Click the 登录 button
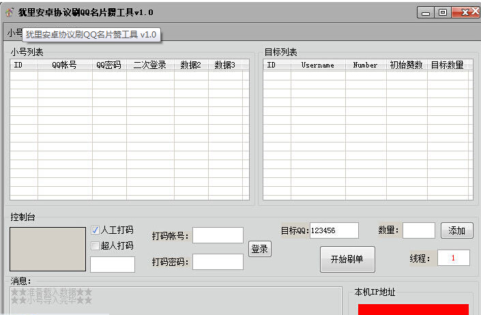This screenshot has width=481, height=315. click(x=259, y=249)
